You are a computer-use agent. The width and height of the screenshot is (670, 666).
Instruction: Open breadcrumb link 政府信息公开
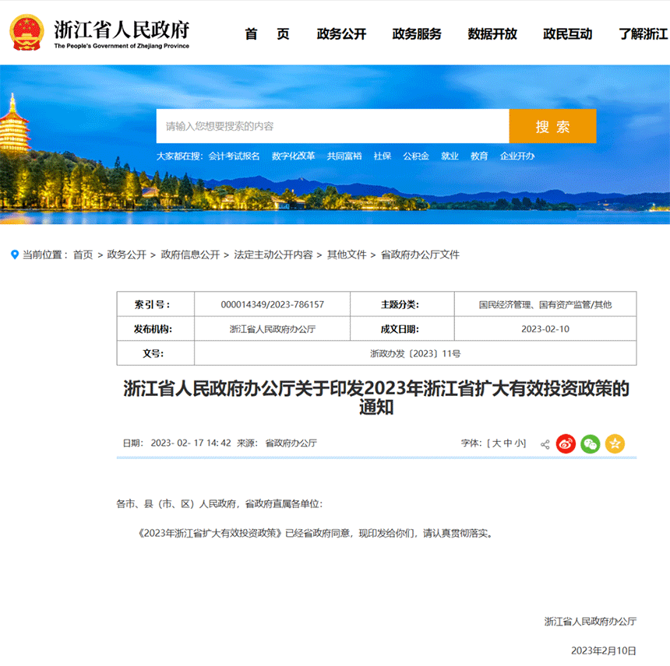pos(190,254)
